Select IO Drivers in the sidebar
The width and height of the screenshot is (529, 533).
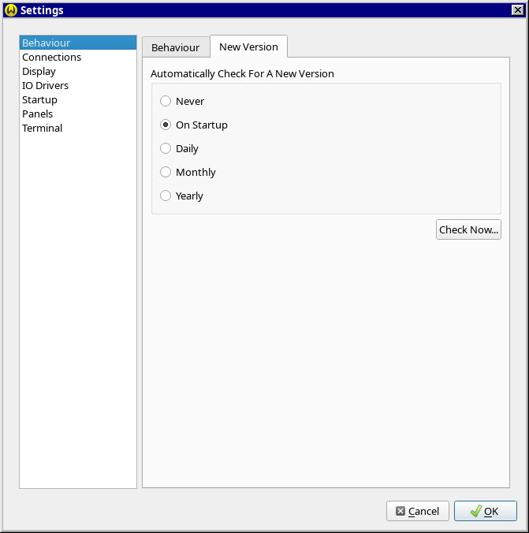pyautogui.click(x=78, y=85)
